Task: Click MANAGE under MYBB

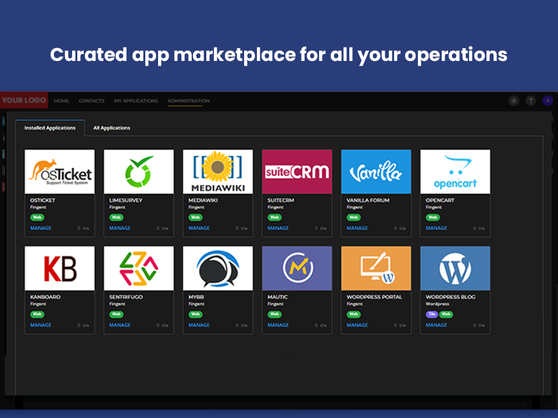Action: click(x=199, y=325)
